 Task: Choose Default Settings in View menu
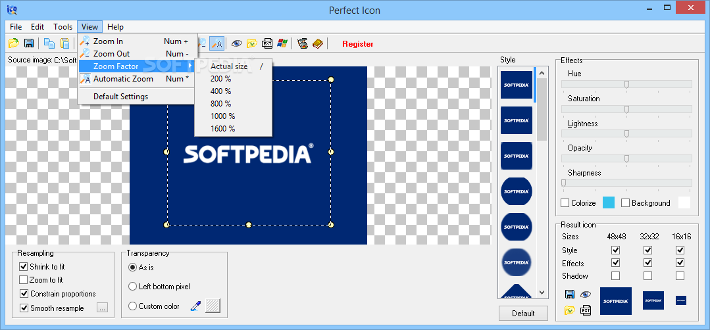[138, 96]
